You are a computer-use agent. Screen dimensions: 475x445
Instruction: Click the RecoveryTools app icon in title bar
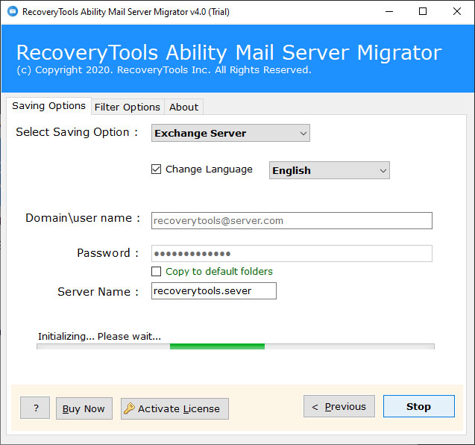coord(13,11)
